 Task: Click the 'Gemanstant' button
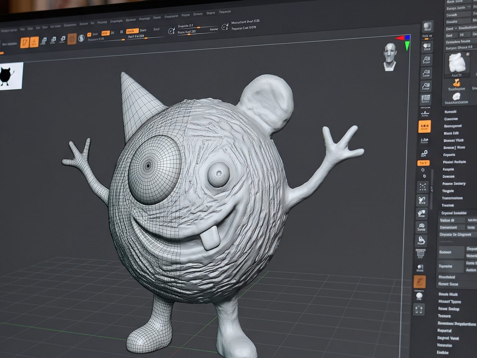pos(452,227)
